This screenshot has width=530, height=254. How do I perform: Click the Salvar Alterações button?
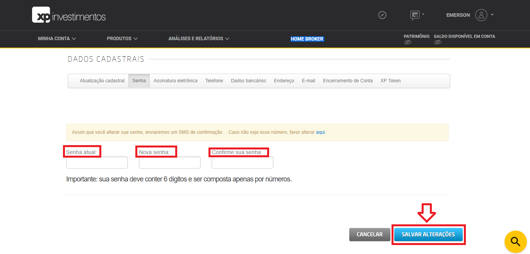tap(428, 234)
